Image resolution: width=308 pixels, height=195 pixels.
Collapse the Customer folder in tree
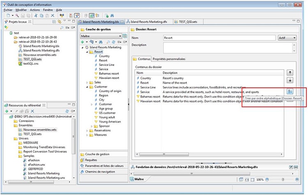(x=87, y=87)
